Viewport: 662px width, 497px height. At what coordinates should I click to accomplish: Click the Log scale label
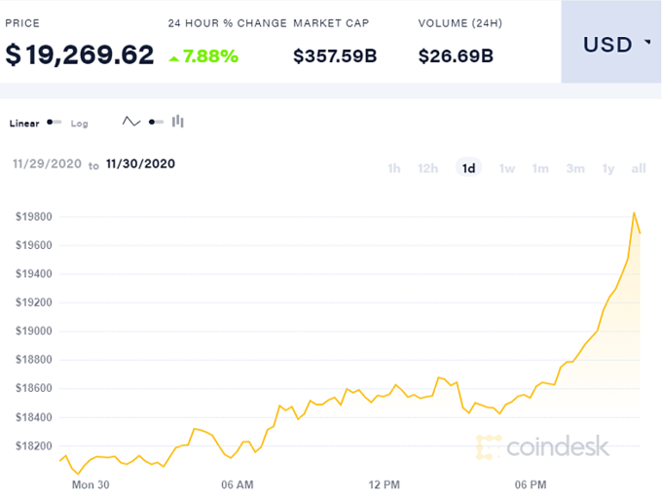(x=79, y=124)
